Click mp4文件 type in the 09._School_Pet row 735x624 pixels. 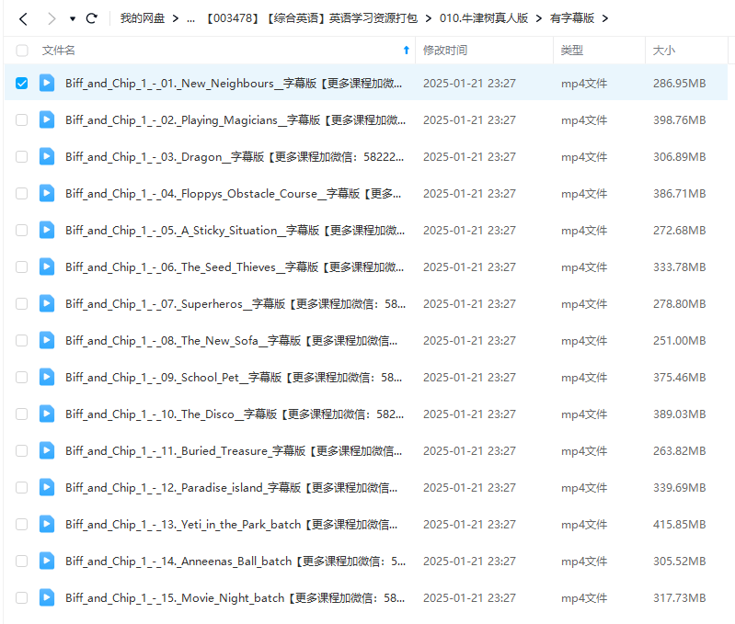point(584,378)
